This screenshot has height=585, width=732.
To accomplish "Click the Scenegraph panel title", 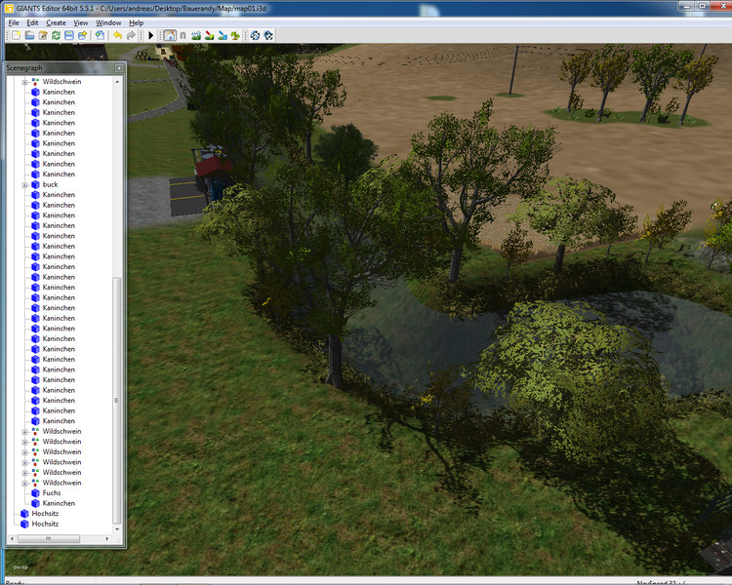I will pyautogui.click(x=24, y=68).
